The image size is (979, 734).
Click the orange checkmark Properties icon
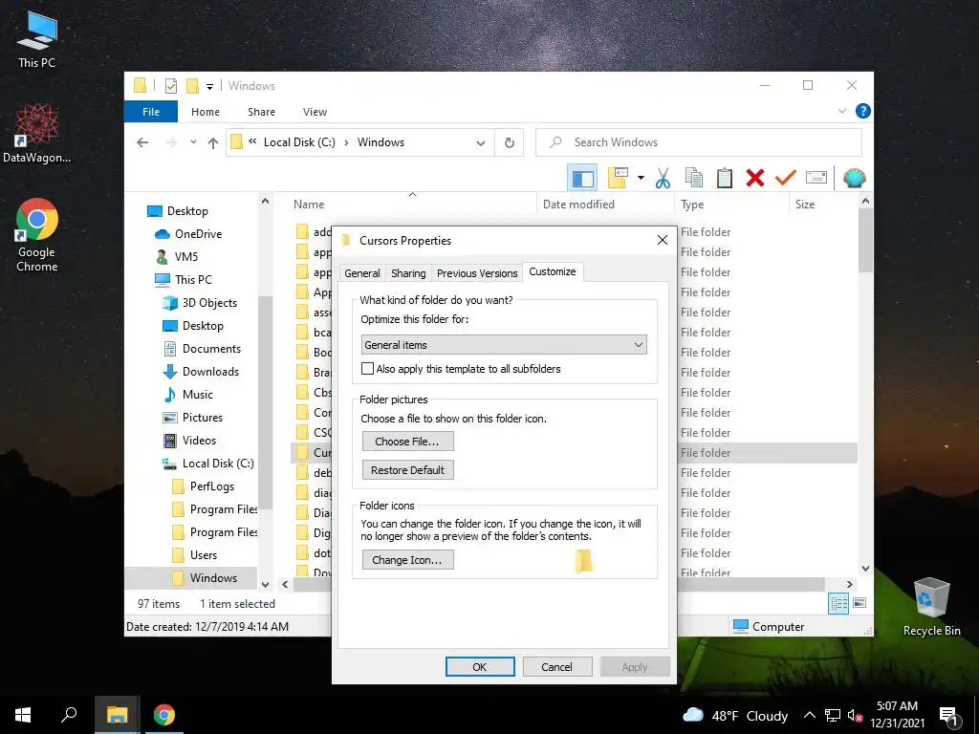click(786, 179)
